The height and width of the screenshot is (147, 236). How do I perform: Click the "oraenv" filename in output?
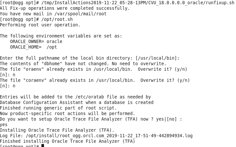click(34, 69)
